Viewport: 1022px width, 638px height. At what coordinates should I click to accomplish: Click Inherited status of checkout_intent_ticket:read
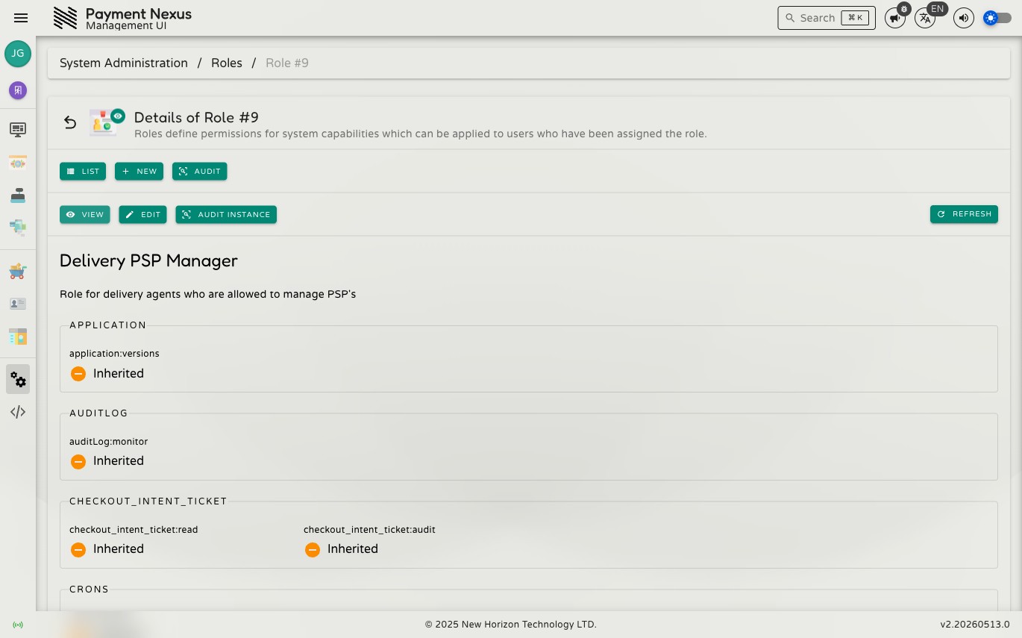coord(107,548)
